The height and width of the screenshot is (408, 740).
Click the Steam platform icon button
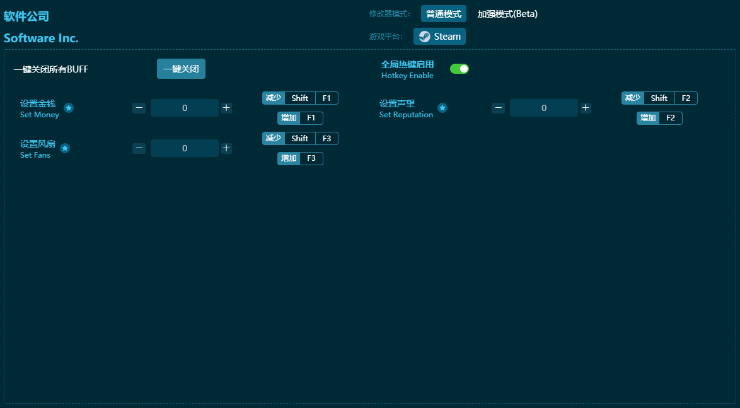[439, 37]
